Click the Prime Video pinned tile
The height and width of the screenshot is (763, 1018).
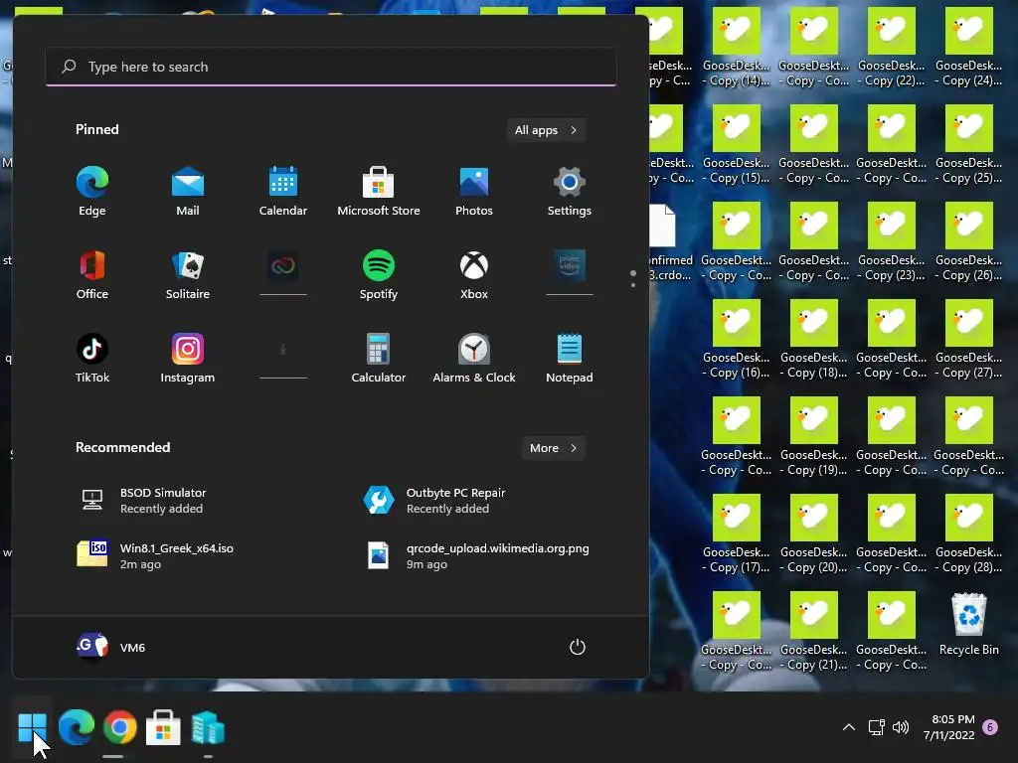(x=570, y=272)
